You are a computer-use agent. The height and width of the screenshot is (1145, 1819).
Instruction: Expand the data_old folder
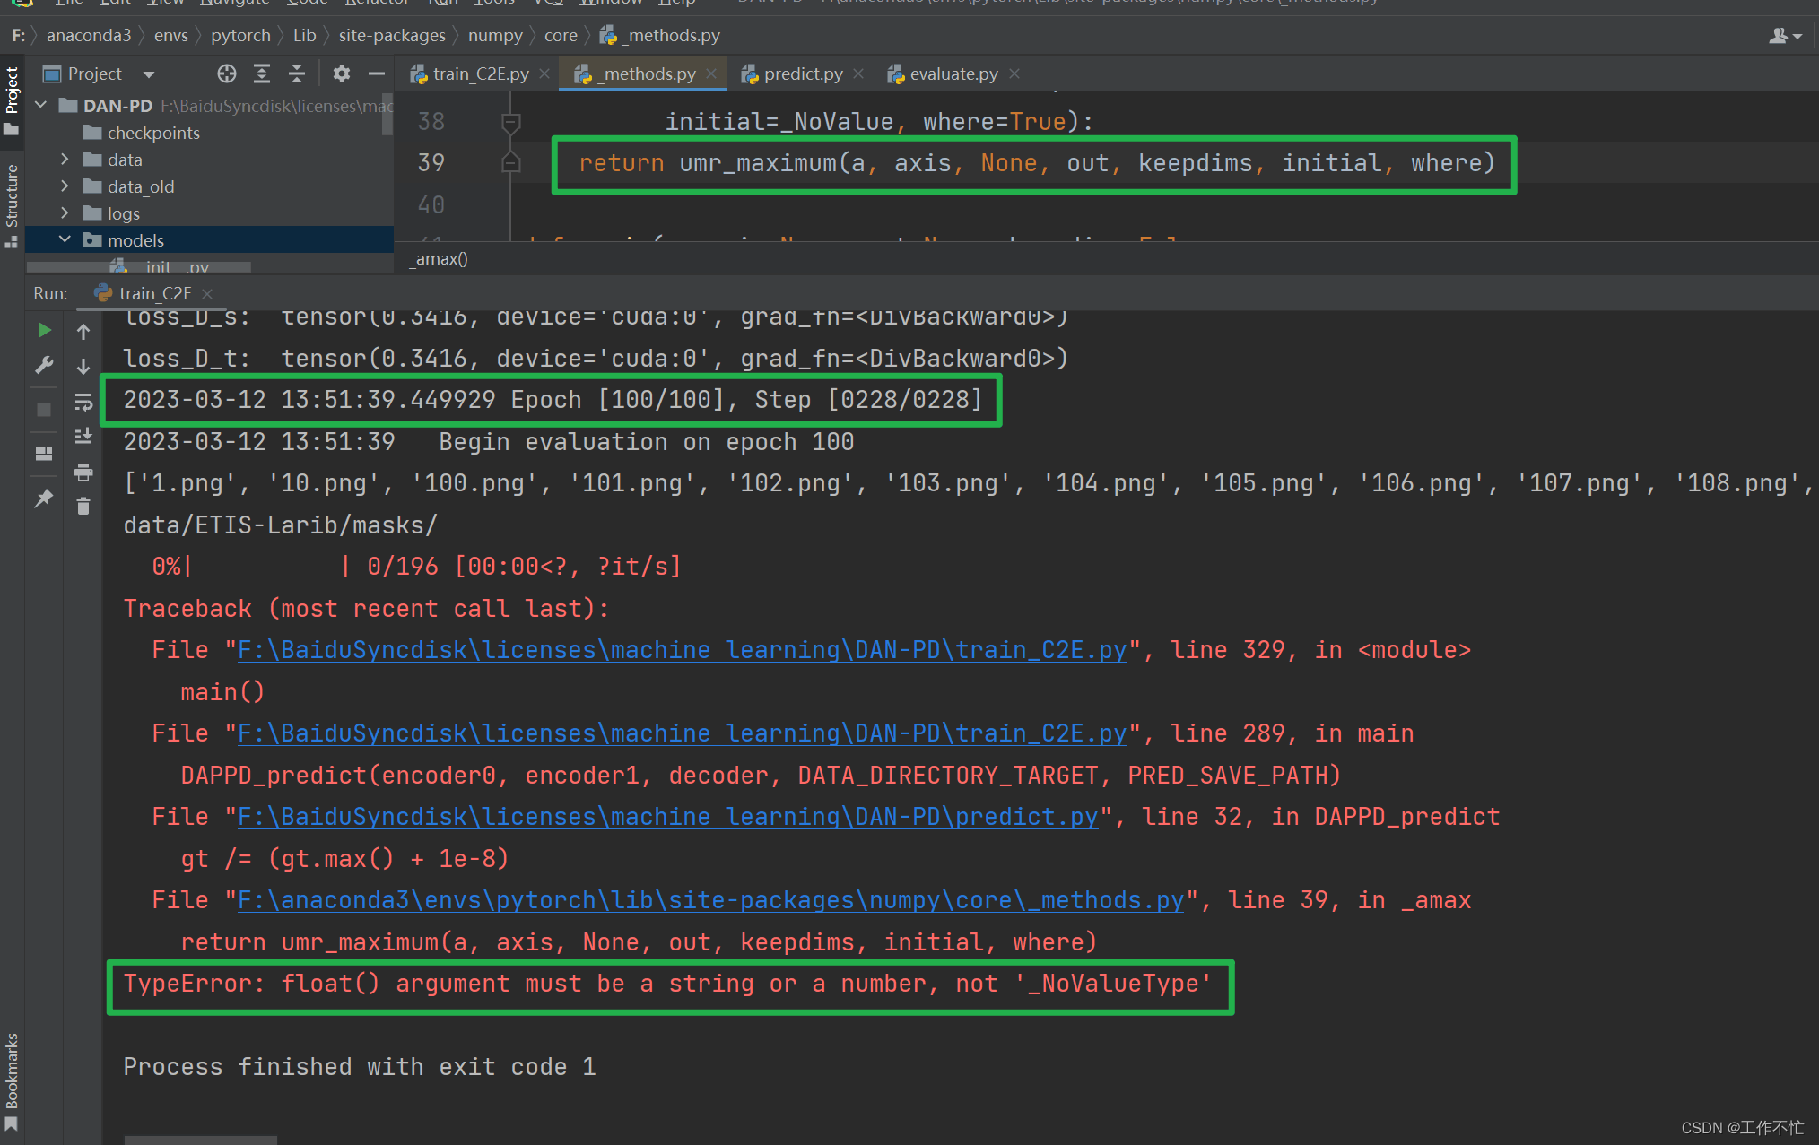point(65,186)
